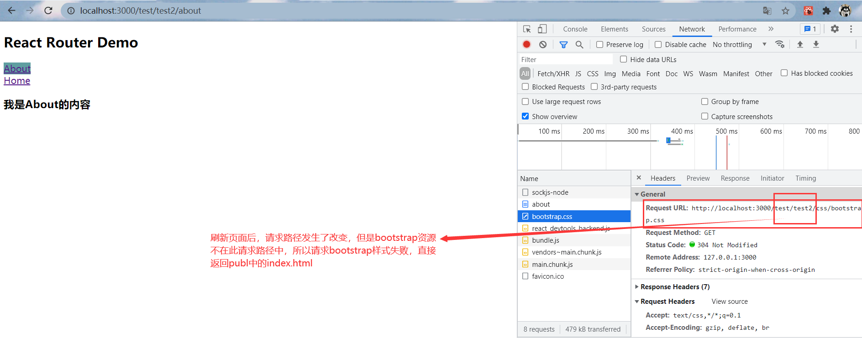Viewport: 862px width, 338px height.
Task: Click the Home link on the page
Action: point(17,81)
